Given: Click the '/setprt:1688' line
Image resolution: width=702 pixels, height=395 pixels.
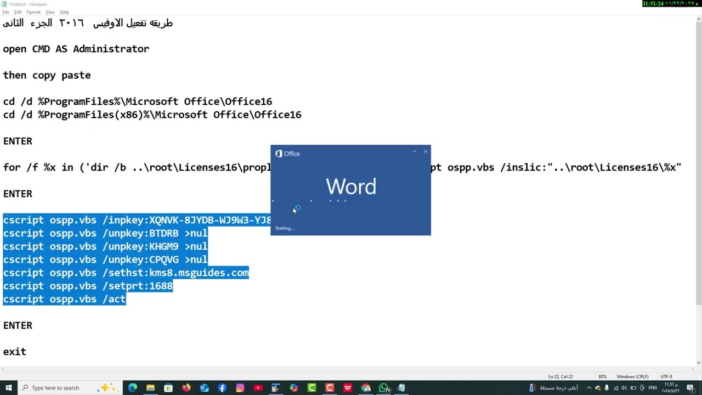Looking at the screenshot, I should pos(88,286).
